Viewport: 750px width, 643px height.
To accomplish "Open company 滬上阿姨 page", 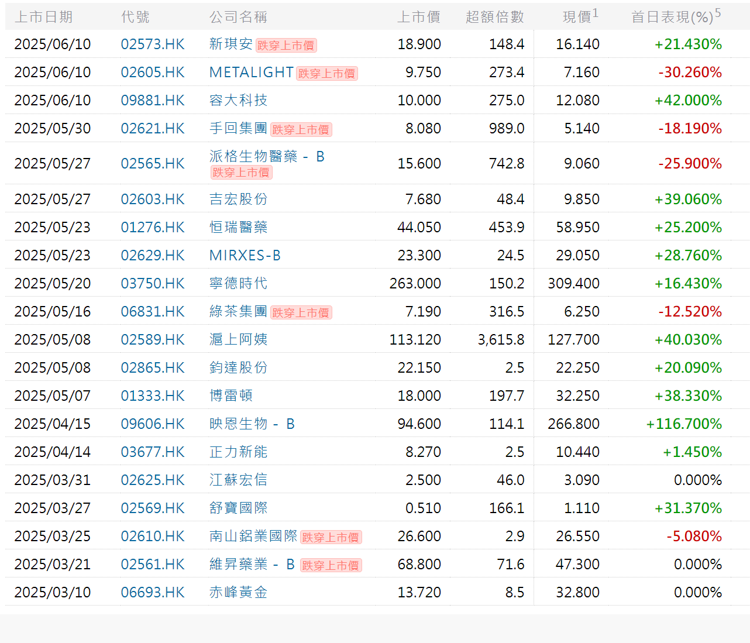I will 239,340.
